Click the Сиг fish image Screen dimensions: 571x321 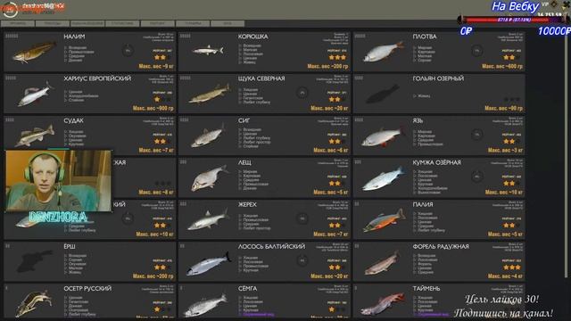(208, 136)
